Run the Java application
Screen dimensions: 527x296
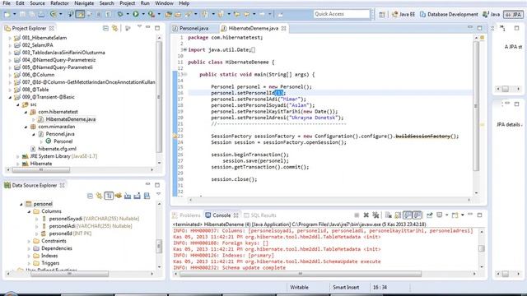point(135,14)
